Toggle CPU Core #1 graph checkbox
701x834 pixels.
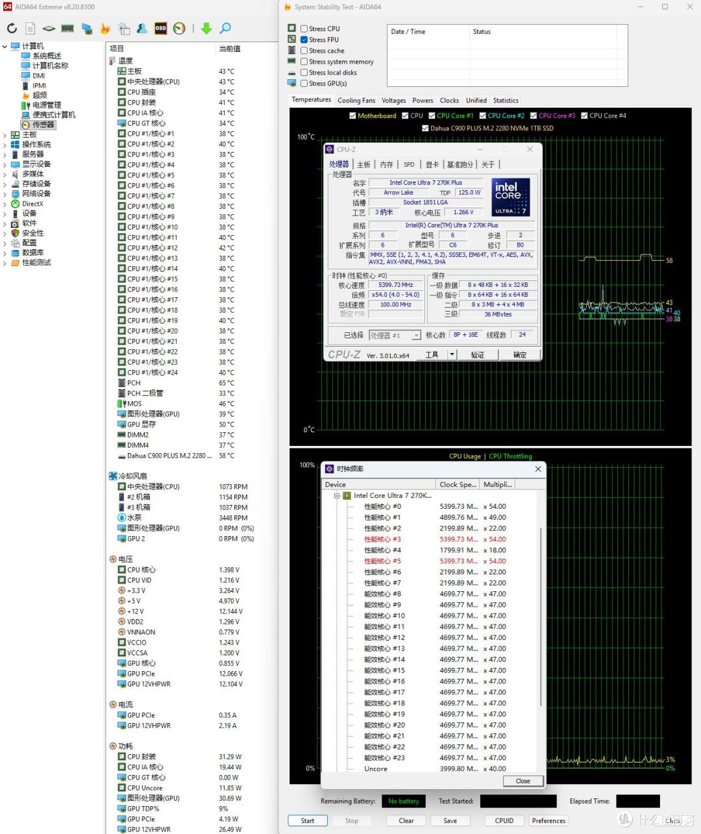coord(432,116)
